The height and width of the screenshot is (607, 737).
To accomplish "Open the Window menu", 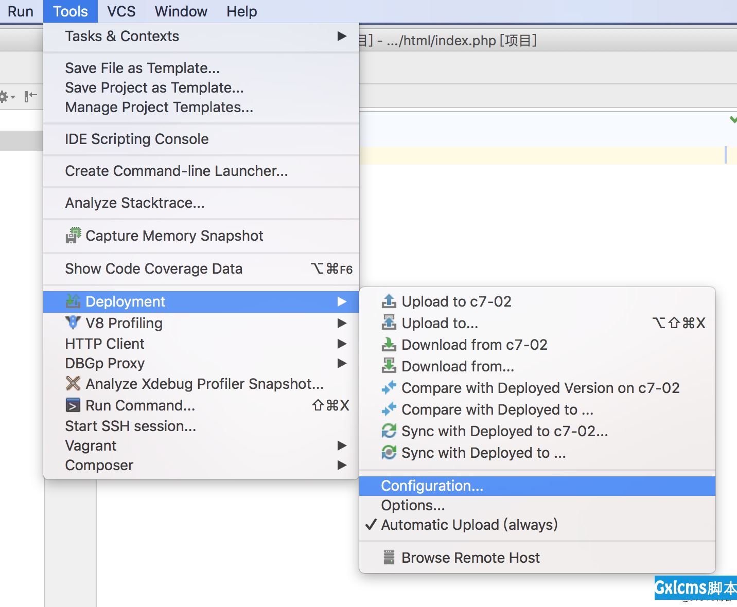I will 181,11.
